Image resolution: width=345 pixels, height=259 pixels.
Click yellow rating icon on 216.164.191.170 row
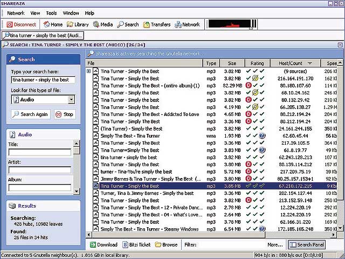(255, 78)
